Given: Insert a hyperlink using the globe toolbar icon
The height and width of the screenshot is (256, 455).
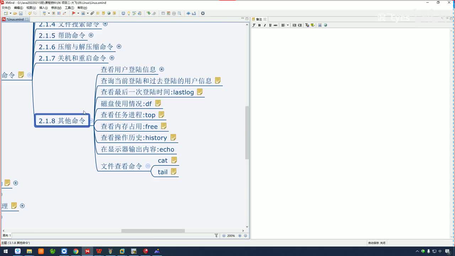Looking at the screenshot, I should (109, 13).
